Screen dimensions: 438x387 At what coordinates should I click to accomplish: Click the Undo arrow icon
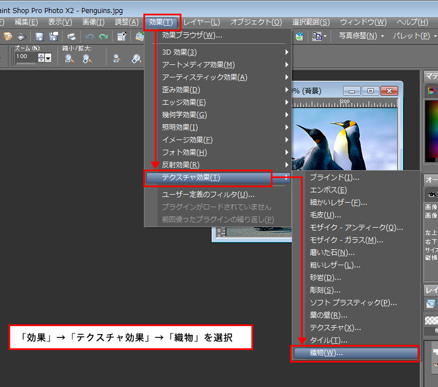pyautogui.click(x=89, y=36)
